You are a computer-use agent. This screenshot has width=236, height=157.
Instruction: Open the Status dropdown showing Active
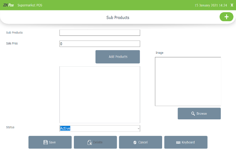click(x=100, y=128)
